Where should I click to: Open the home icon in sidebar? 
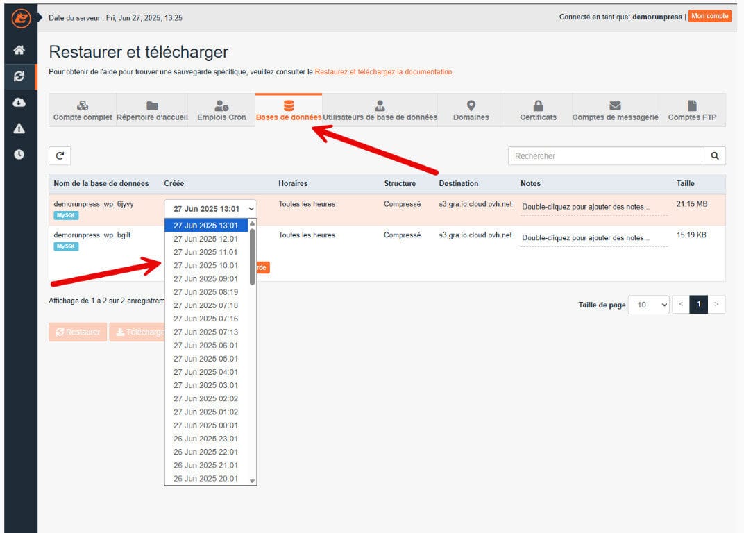coord(19,50)
